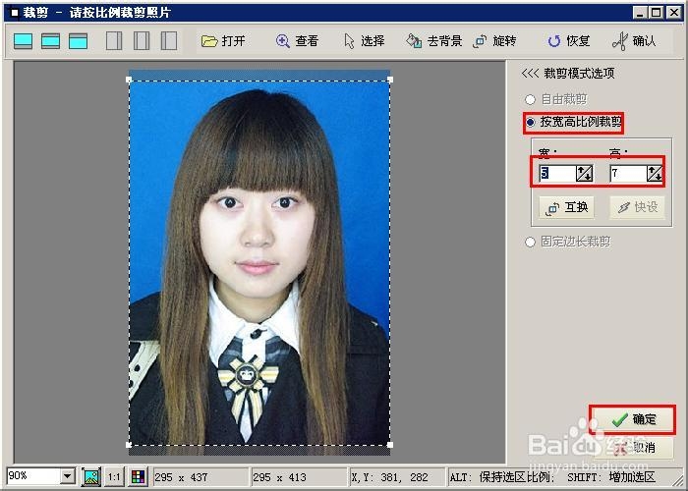Image resolution: width=688 pixels, height=491 pixels.
Task: Click the top-left crop selection handle
Action: tap(129, 80)
